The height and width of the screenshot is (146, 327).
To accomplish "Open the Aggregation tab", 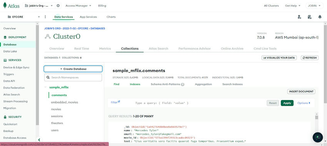I will pos(204,84).
